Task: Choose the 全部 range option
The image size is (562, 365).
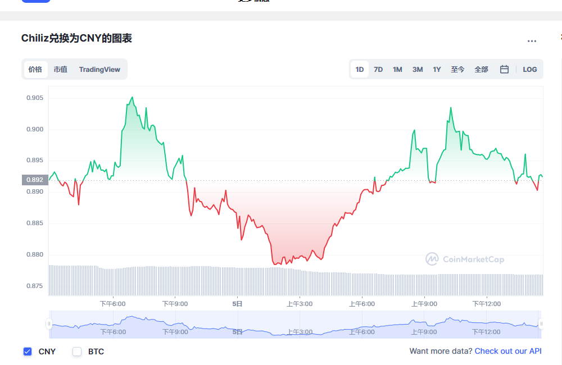Action: 481,69
